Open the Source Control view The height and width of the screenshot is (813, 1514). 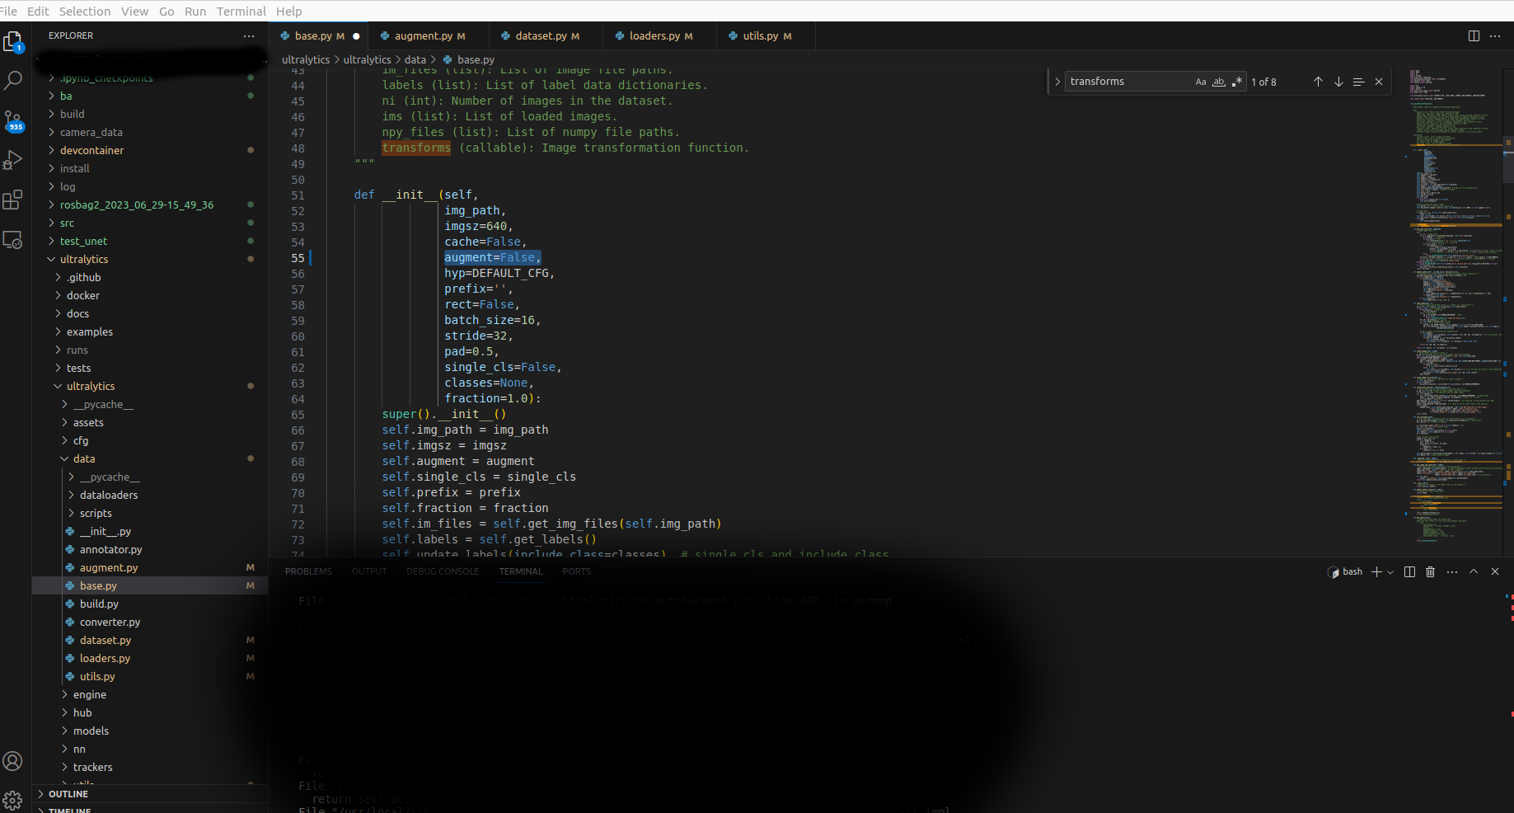point(13,120)
